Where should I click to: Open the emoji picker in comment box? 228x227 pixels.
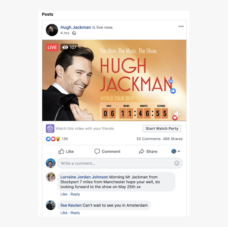(x=177, y=163)
